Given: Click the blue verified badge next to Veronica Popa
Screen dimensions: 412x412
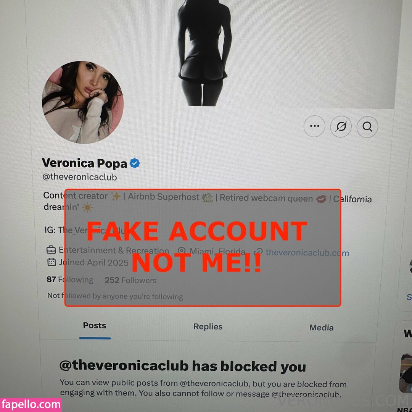Looking at the screenshot, I should 135,163.
